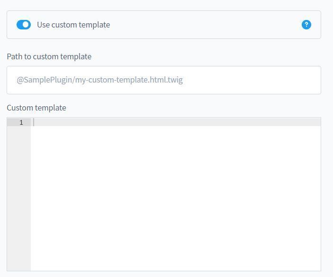The width and height of the screenshot is (333, 277).
Task: Click the Custom template label above editor
Action: [36, 108]
